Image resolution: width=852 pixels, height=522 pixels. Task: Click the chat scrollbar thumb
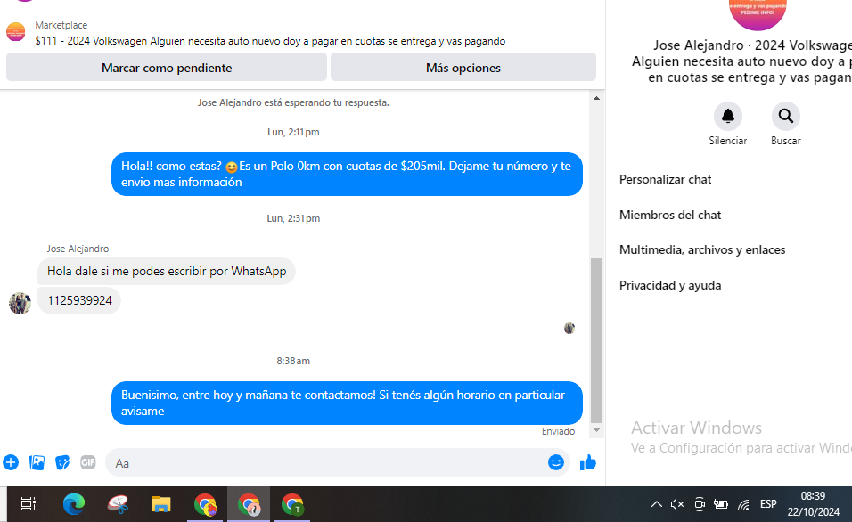pos(596,340)
